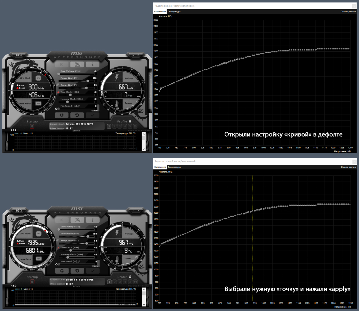Click Memory Clock slider handle in bottom Afterburner
The image size is (359, 311).
pyautogui.click(x=68, y=258)
